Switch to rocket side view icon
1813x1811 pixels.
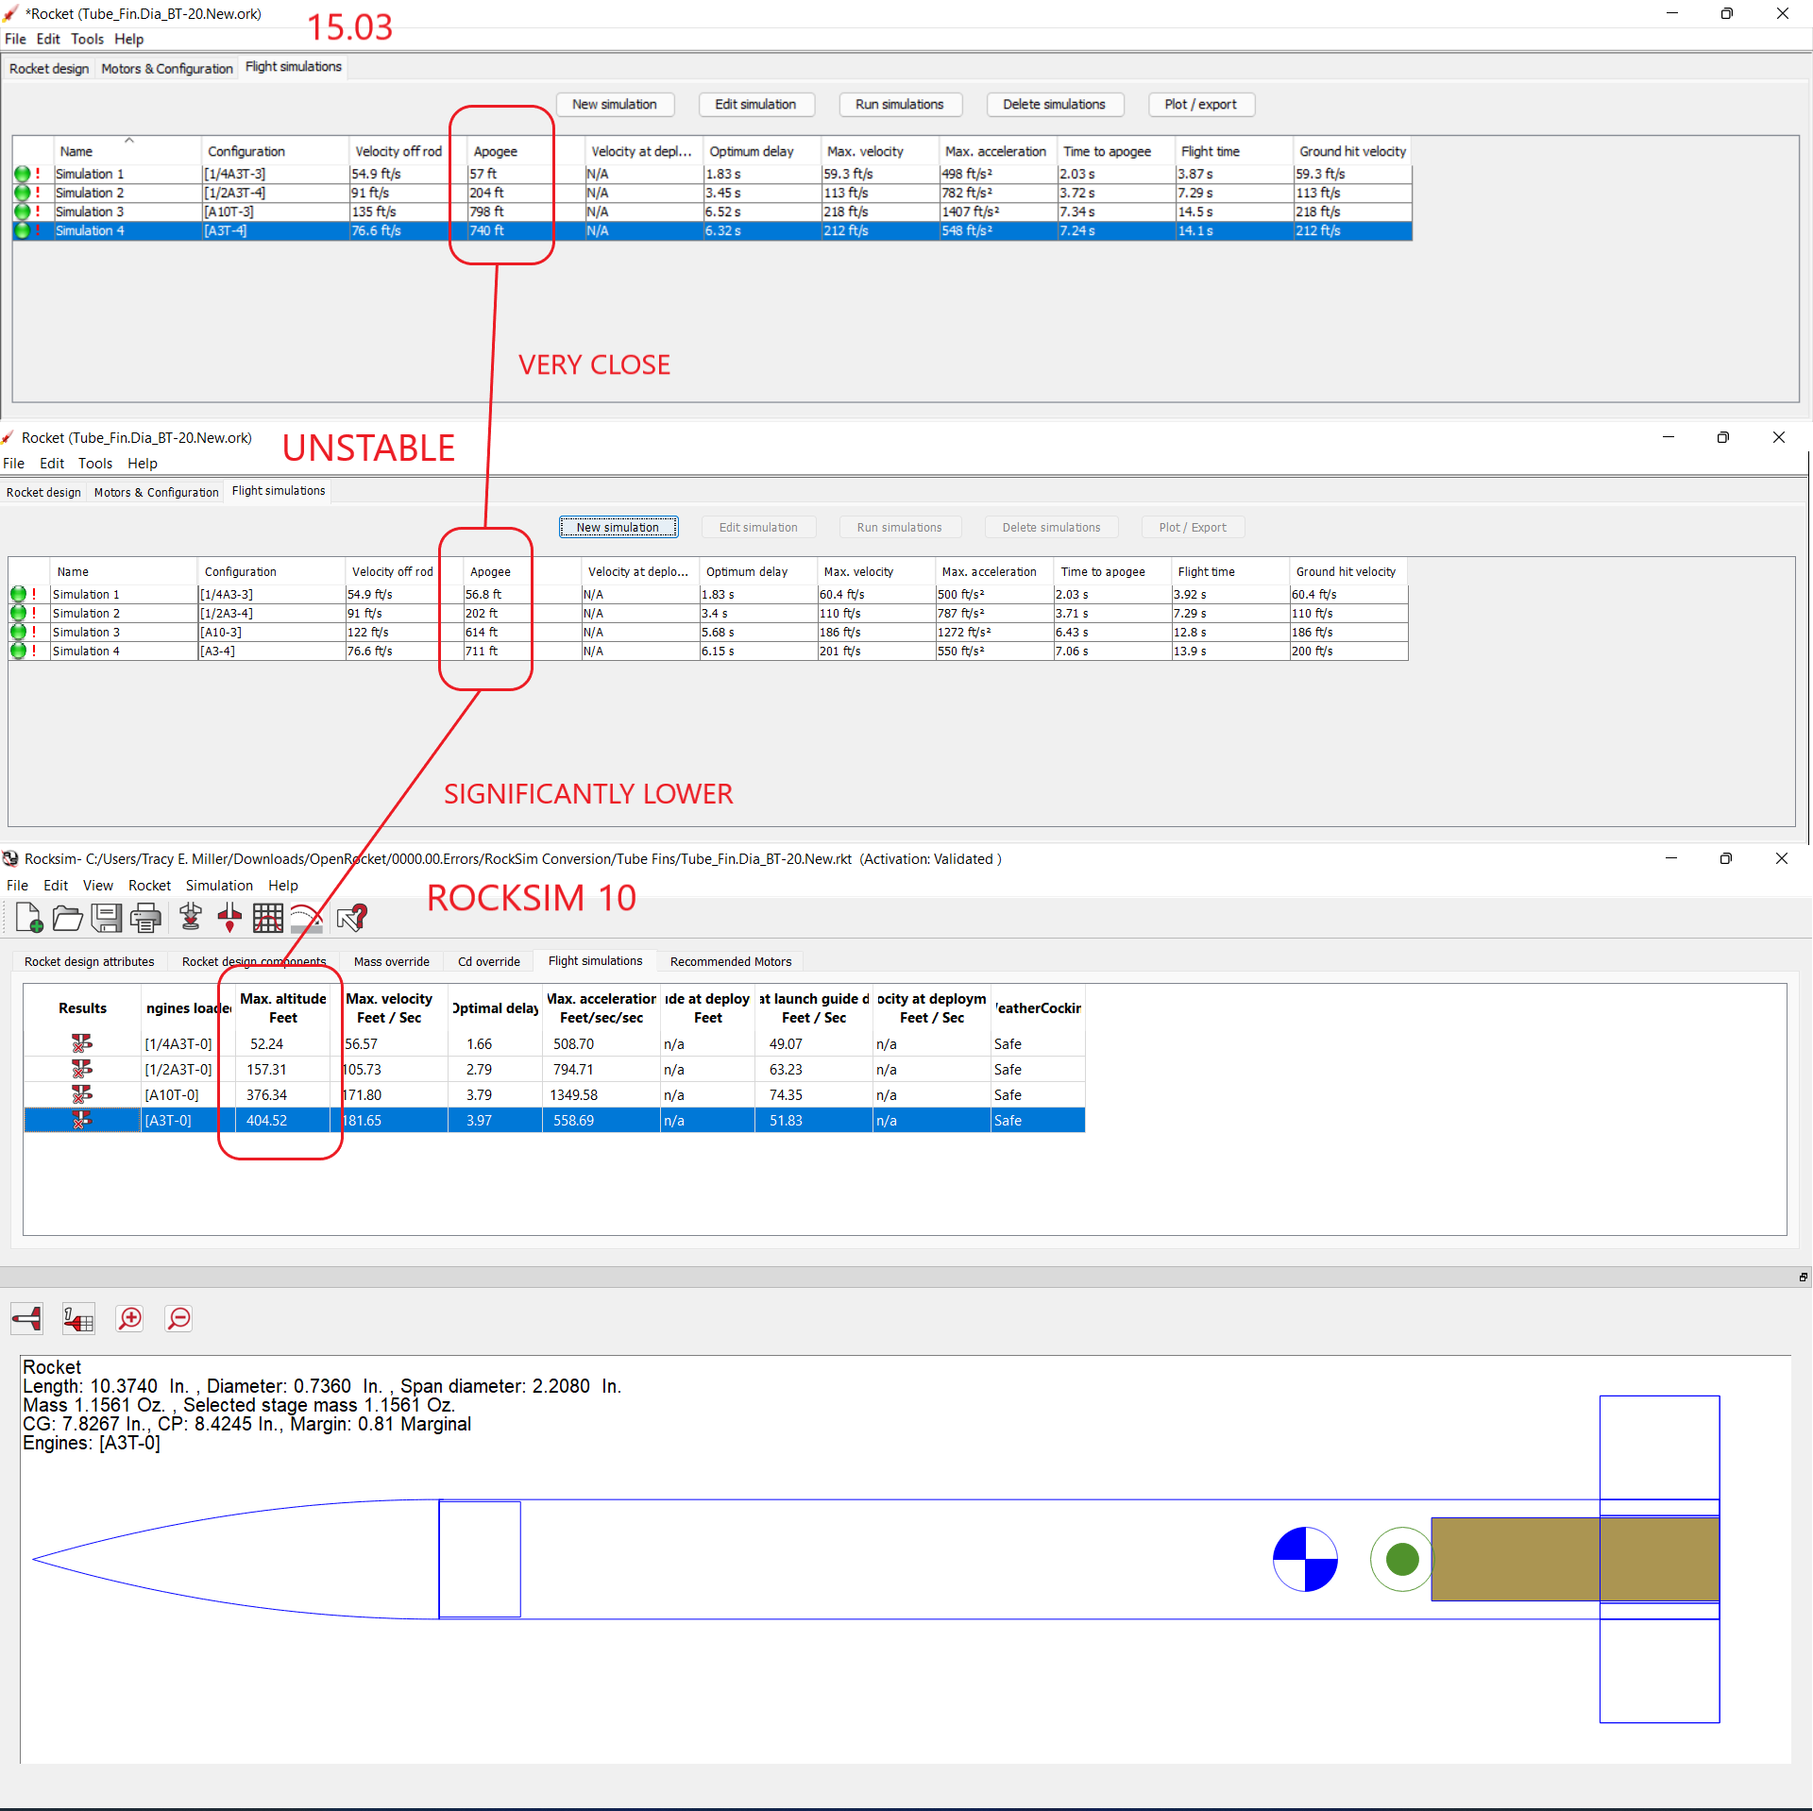point(25,1318)
